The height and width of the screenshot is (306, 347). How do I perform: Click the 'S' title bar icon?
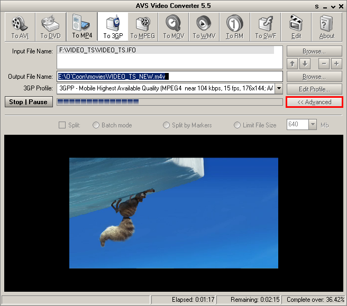click(x=317, y=7)
